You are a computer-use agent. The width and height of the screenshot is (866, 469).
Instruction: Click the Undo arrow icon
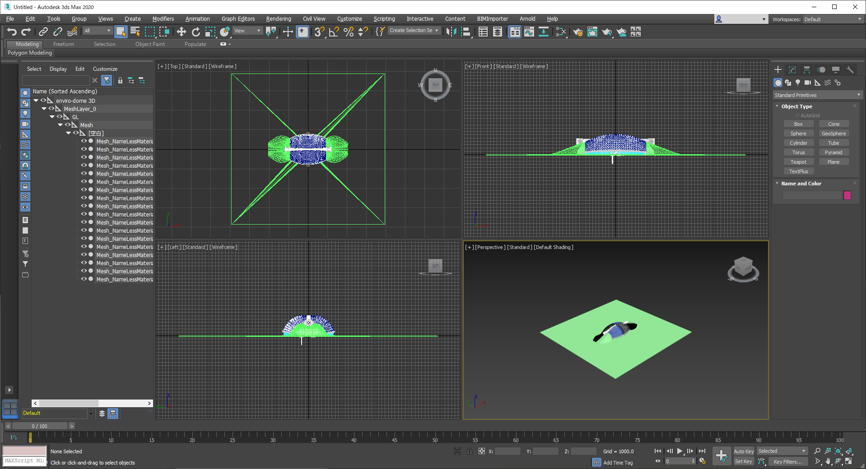point(12,32)
